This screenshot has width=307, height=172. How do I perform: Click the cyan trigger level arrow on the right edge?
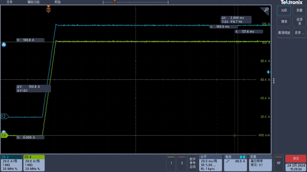[269, 72]
